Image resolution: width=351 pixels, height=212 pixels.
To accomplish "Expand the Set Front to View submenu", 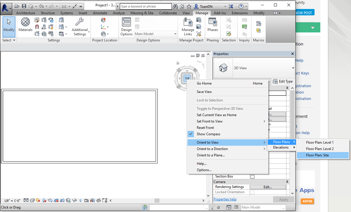I will pos(228,121).
